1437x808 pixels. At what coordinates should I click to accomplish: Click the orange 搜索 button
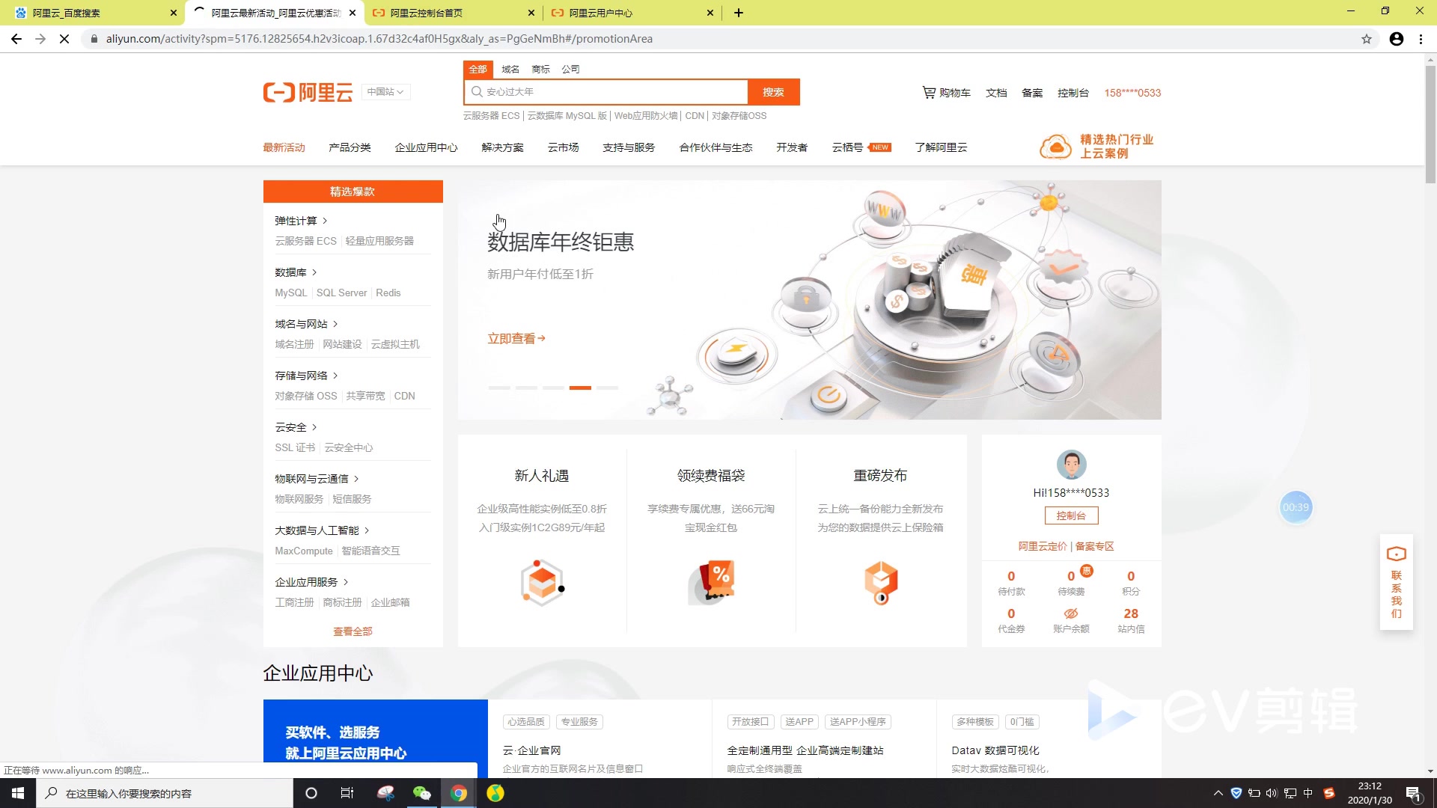pyautogui.click(x=774, y=92)
